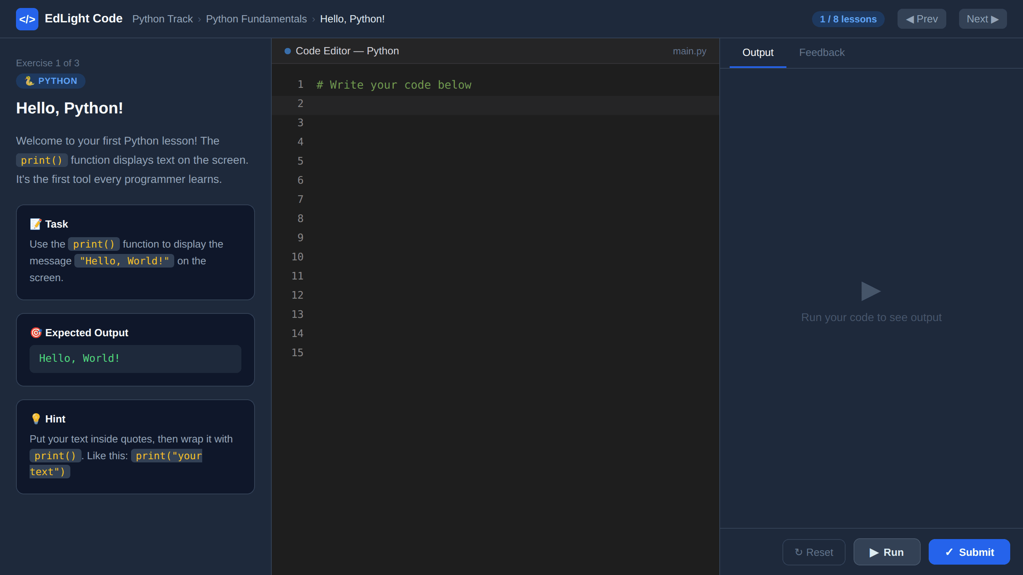Viewport: 1023px width, 575px height.
Task: Go to previous lesson with Prev
Action: [x=921, y=19]
